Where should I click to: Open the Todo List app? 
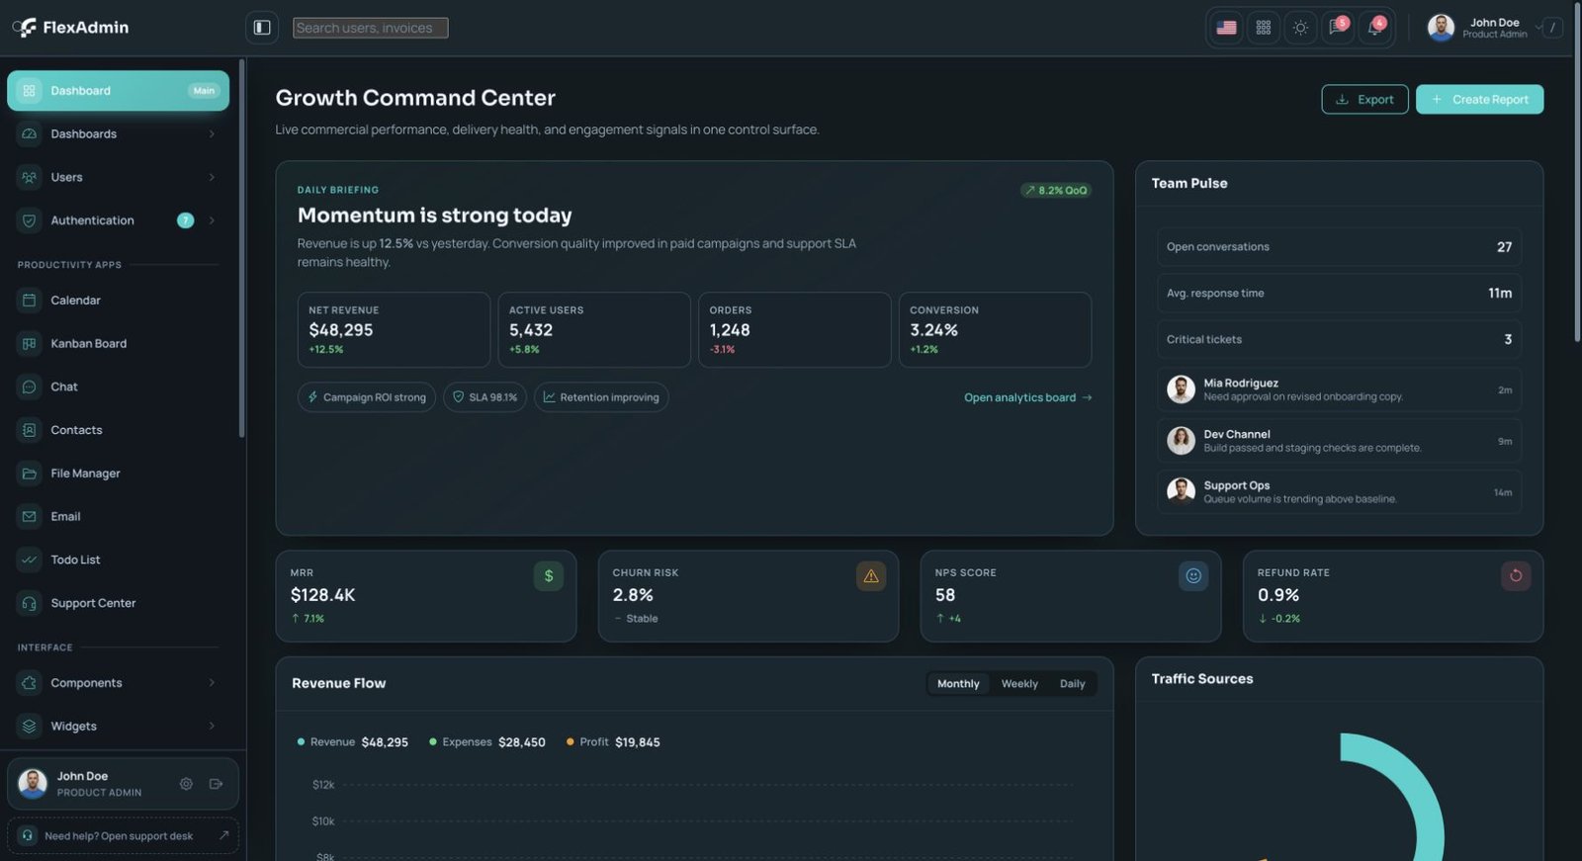[x=118, y=560]
